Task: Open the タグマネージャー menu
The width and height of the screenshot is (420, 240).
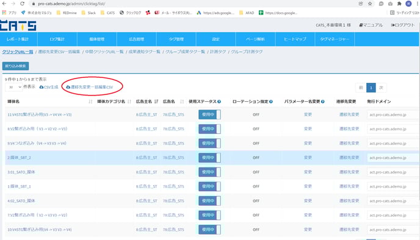Action: click(x=335, y=39)
